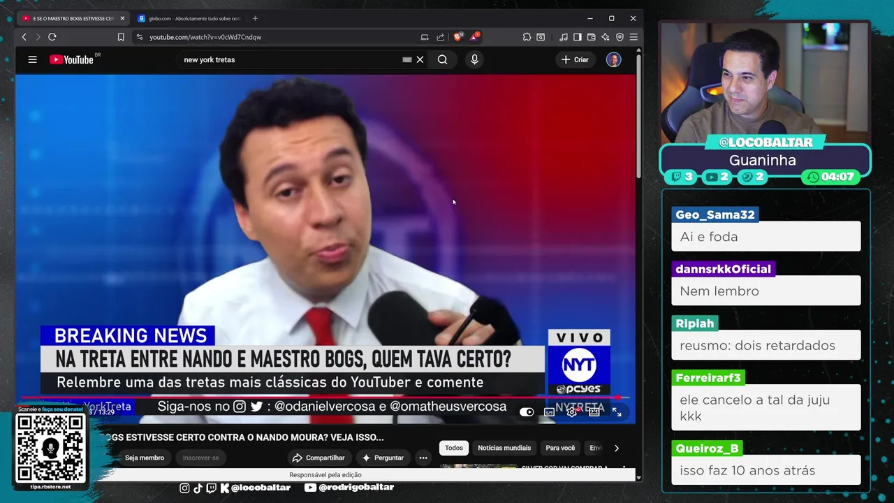Click Queiroz_B's 'isso faz 10 anos atrás' message
894x503 pixels.
pyautogui.click(x=766, y=470)
